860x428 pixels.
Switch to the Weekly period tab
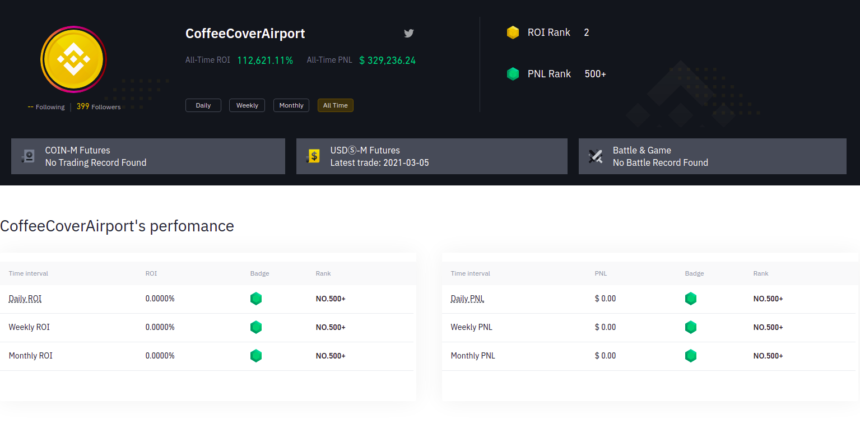pos(247,105)
